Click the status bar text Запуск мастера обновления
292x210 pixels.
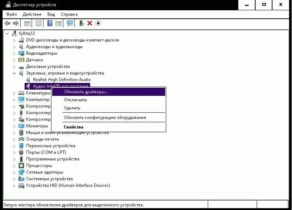(73, 205)
